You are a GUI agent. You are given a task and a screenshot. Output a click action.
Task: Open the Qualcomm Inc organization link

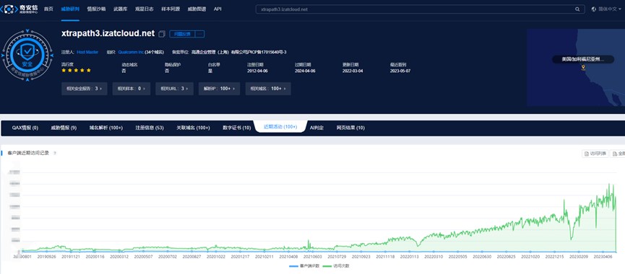[x=131, y=52]
